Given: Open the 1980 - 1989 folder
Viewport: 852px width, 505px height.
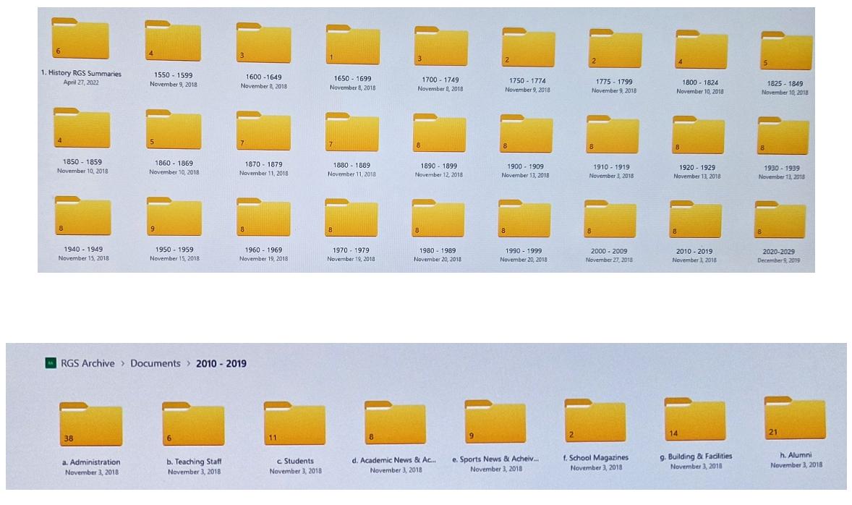Looking at the screenshot, I should click(438, 218).
